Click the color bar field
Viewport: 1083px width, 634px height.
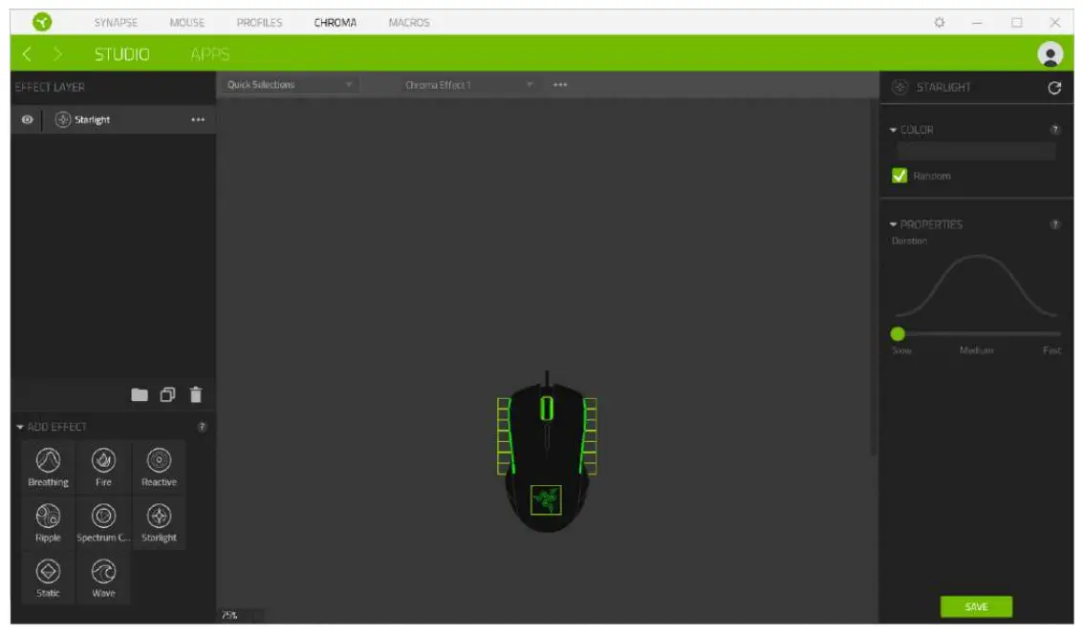976,151
